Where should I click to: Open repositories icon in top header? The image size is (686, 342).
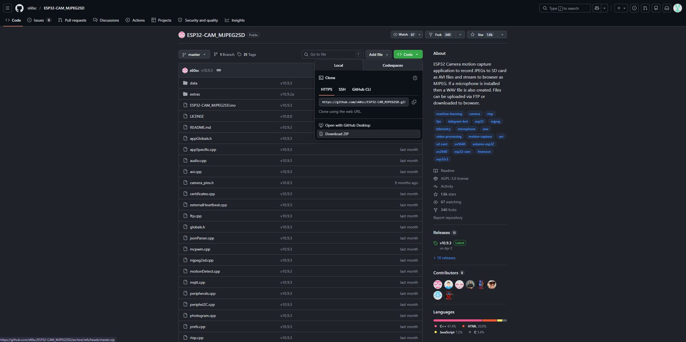point(656,8)
